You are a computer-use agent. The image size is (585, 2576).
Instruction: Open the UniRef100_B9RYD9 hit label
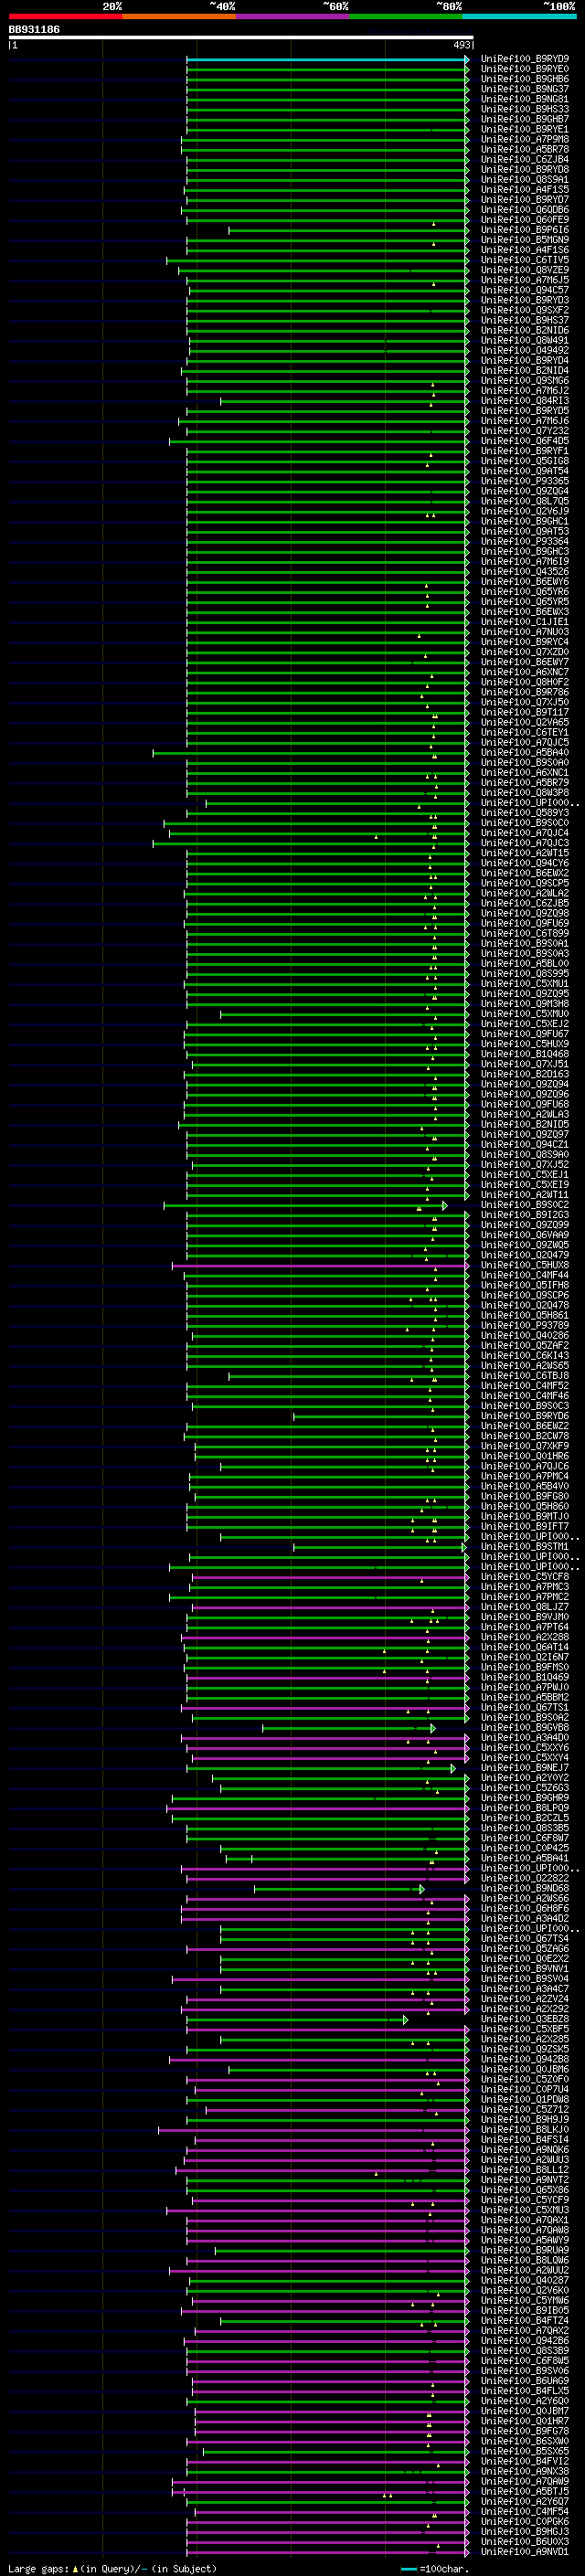click(524, 59)
